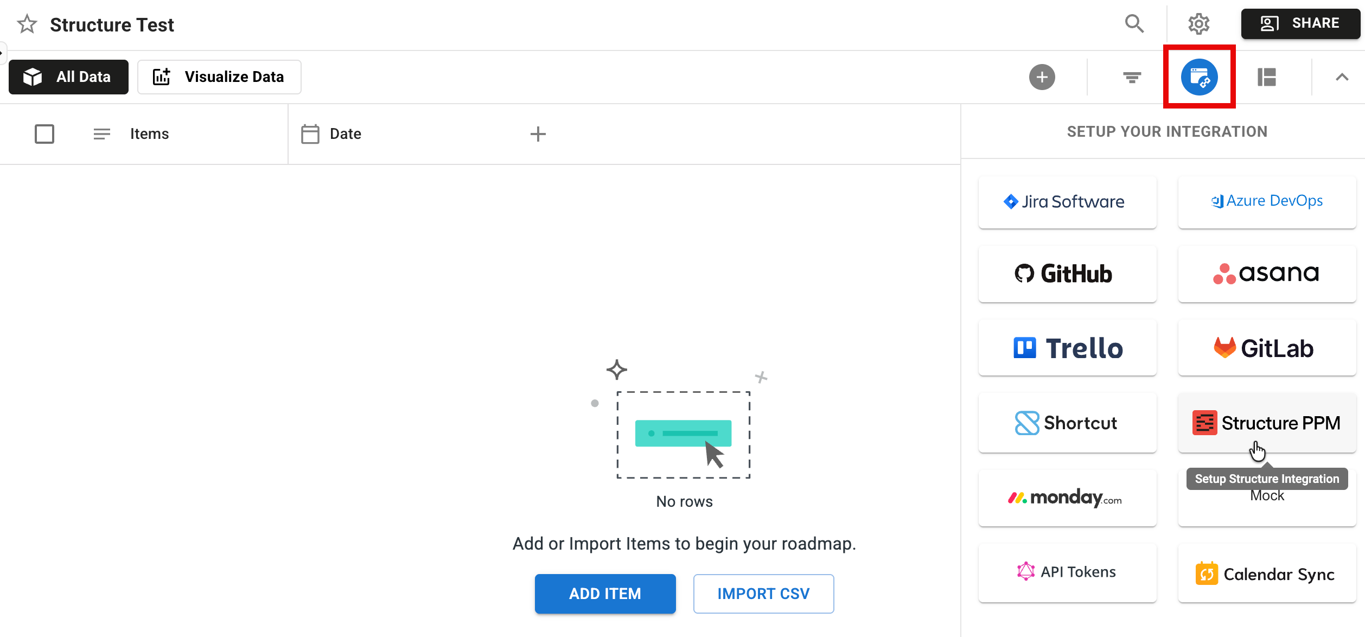Set up the GitHub integration
The width and height of the screenshot is (1365, 637).
tap(1067, 273)
